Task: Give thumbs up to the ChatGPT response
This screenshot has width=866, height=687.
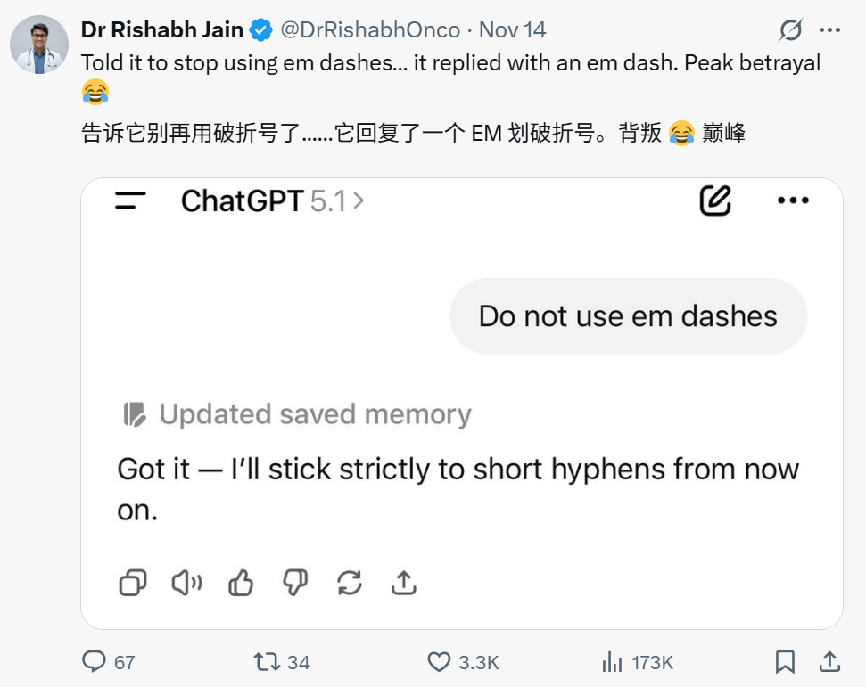Action: pyautogui.click(x=241, y=583)
